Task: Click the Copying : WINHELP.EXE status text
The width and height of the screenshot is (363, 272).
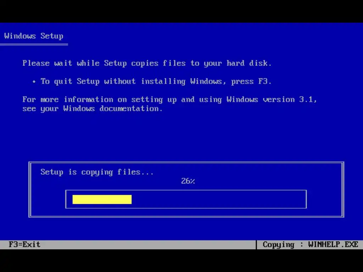Action: pyautogui.click(x=311, y=244)
